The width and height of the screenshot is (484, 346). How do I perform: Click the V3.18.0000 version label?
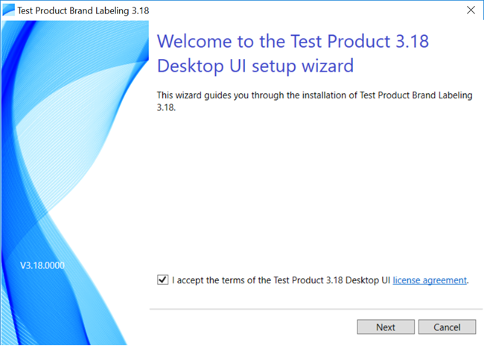tap(42, 265)
